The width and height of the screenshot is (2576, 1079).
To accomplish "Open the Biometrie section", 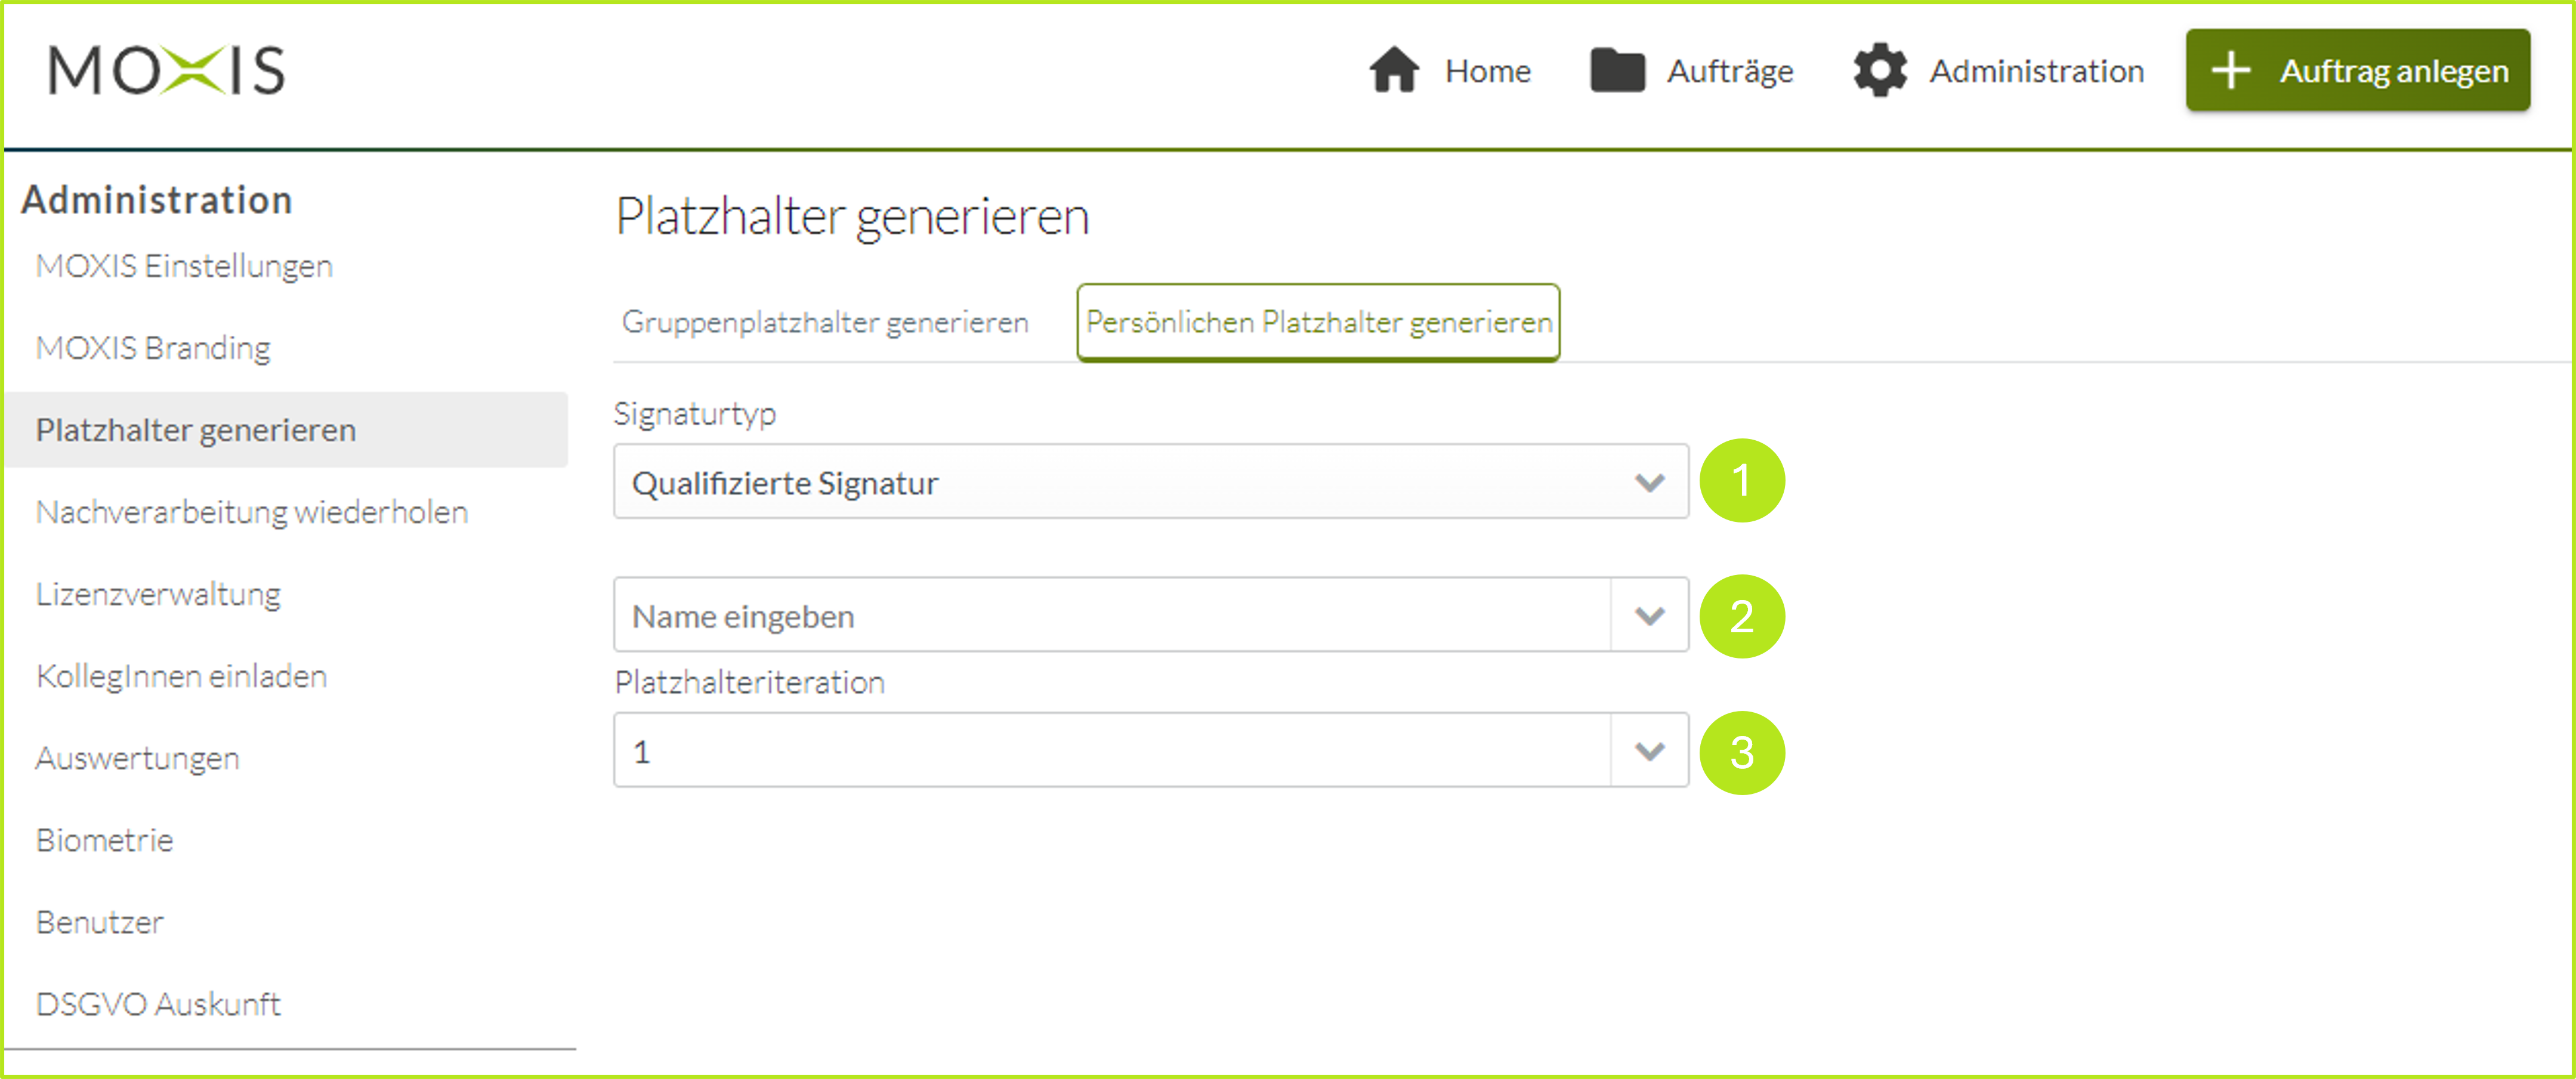I will click(104, 840).
